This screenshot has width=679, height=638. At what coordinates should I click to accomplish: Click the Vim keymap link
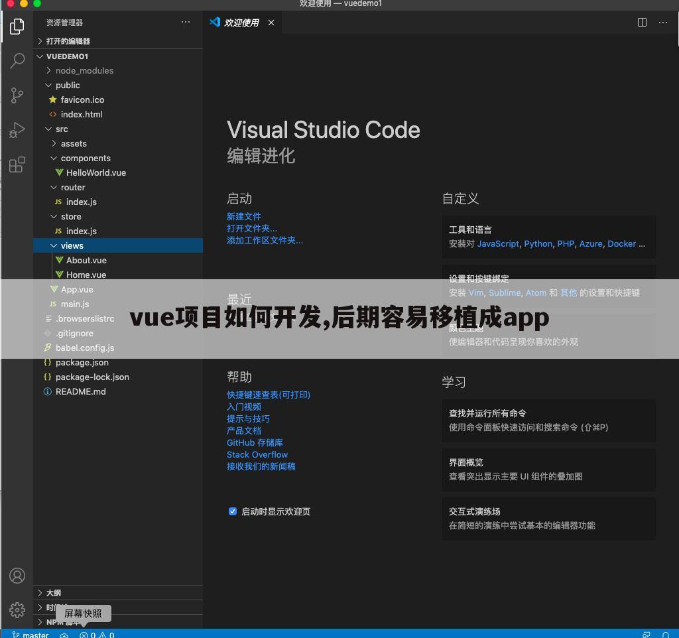476,292
